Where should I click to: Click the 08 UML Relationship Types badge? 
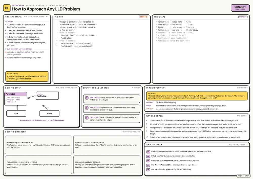148,170
